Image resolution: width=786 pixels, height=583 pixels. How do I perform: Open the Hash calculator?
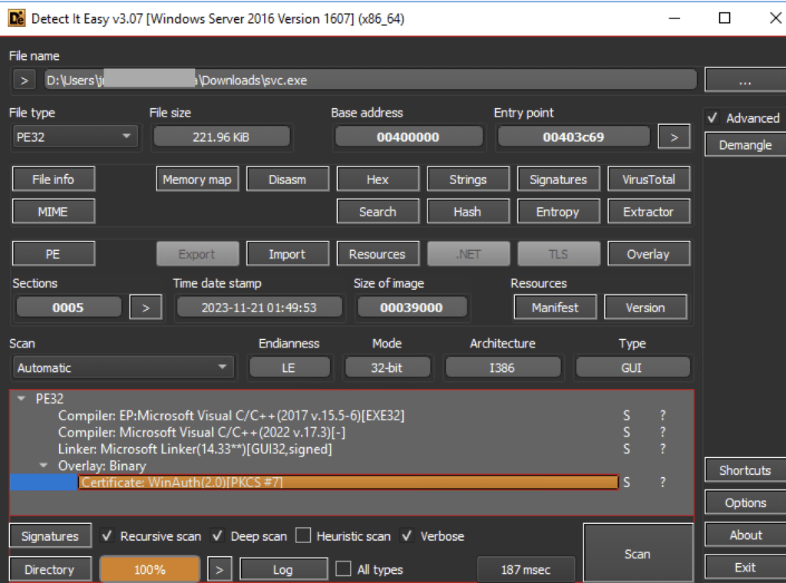click(467, 212)
